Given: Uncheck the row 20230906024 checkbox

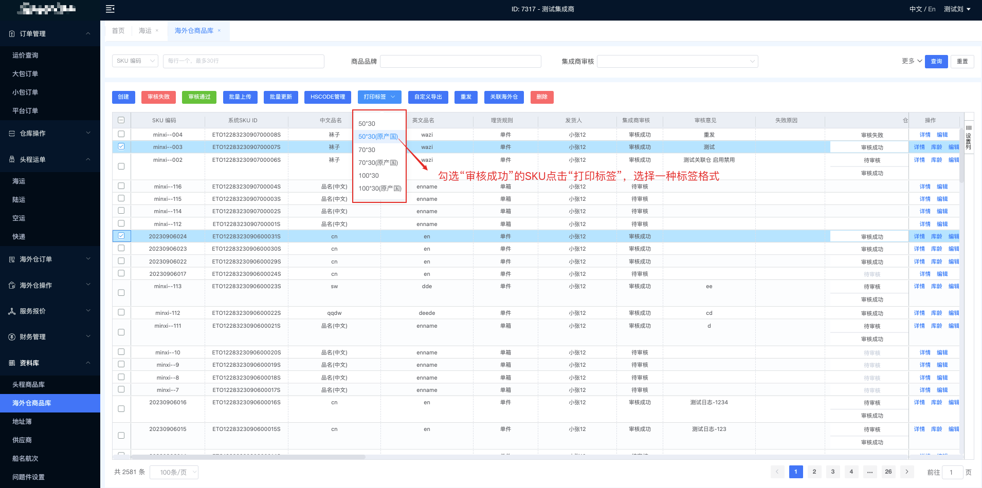Looking at the screenshot, I should (121, 236).
